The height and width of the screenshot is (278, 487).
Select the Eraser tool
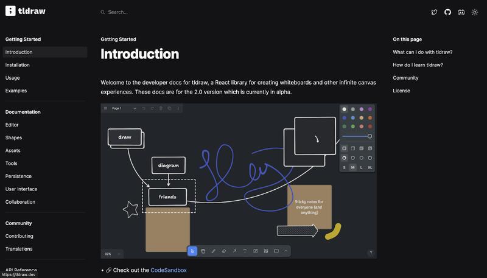[224, 251]
